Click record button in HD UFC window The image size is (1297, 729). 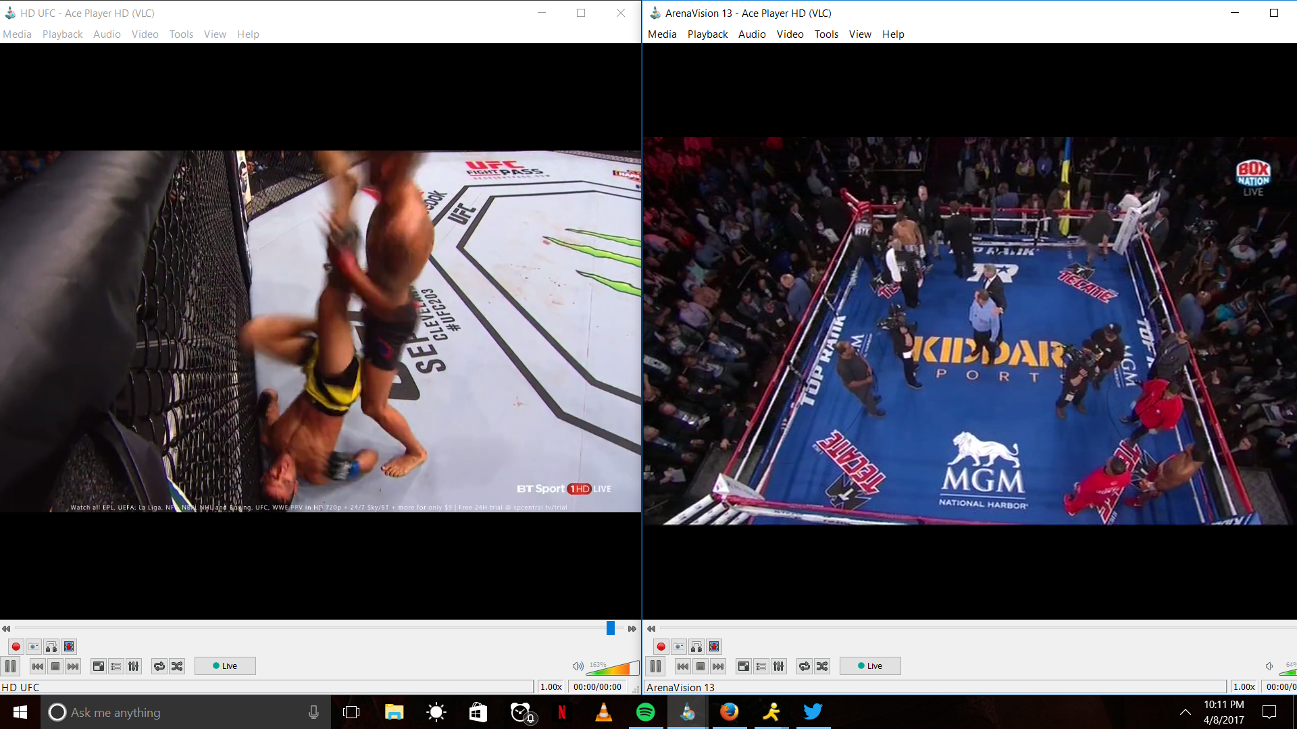click(16, 647)
